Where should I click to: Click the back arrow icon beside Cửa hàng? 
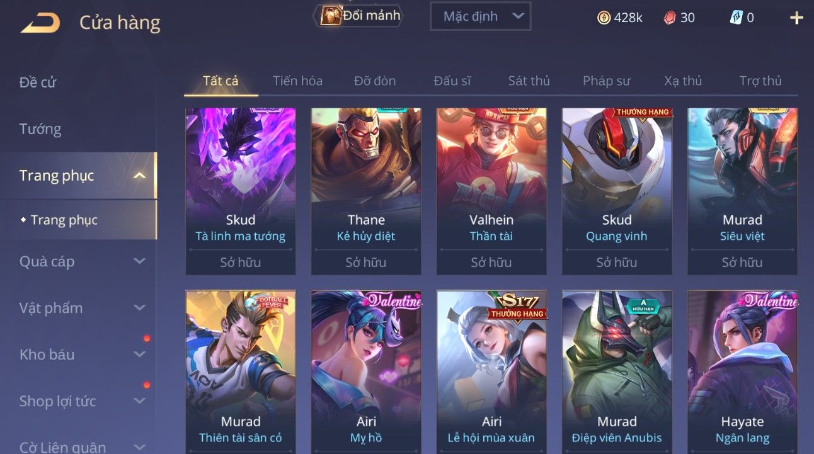(x=40, y=23)
